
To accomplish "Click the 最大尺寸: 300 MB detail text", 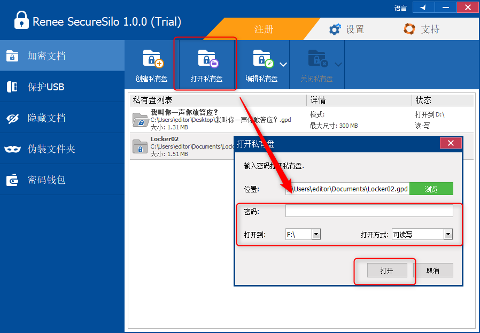I will (x=334, y=126).
